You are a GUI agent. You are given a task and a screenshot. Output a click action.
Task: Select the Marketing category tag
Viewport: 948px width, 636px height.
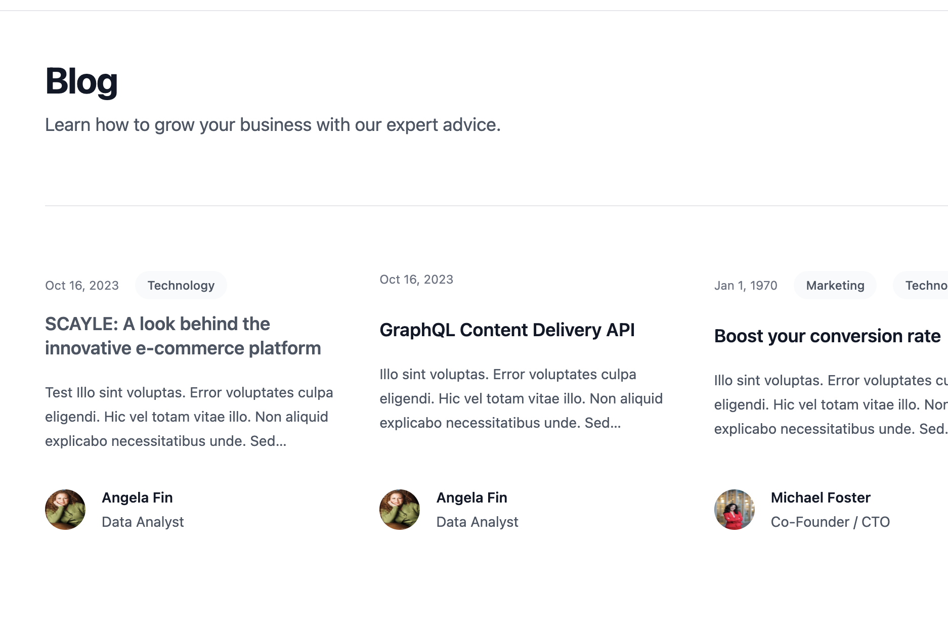(x=835, y=286)
